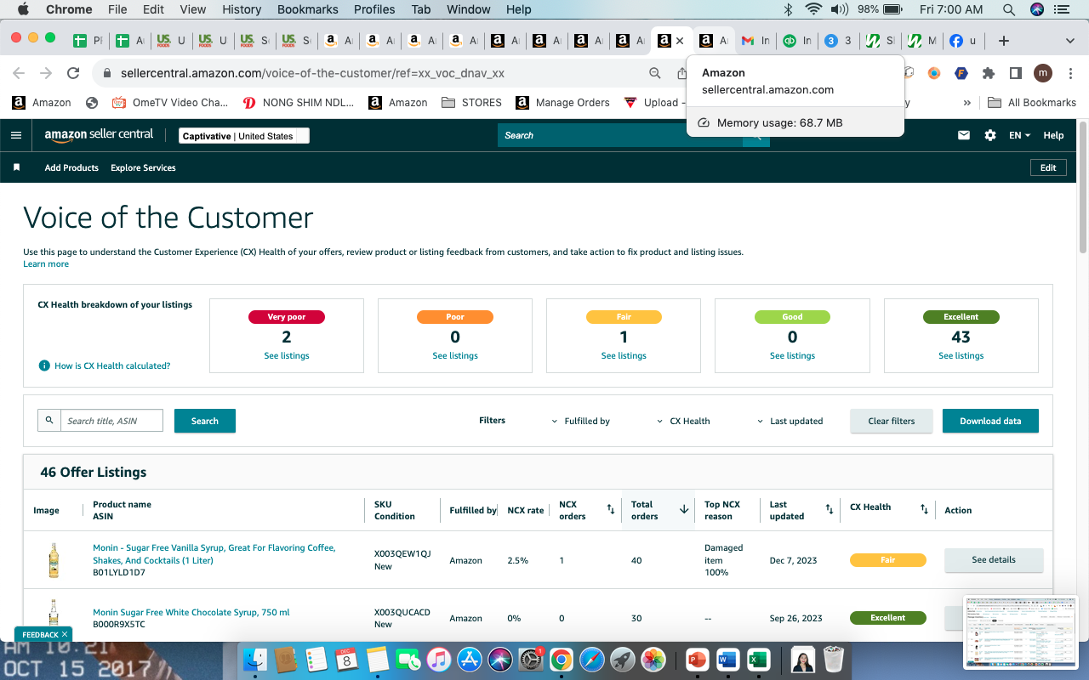Close the FEEDBACK tab with its X
The image size is (1089, 680).
[x=66, y=634]
